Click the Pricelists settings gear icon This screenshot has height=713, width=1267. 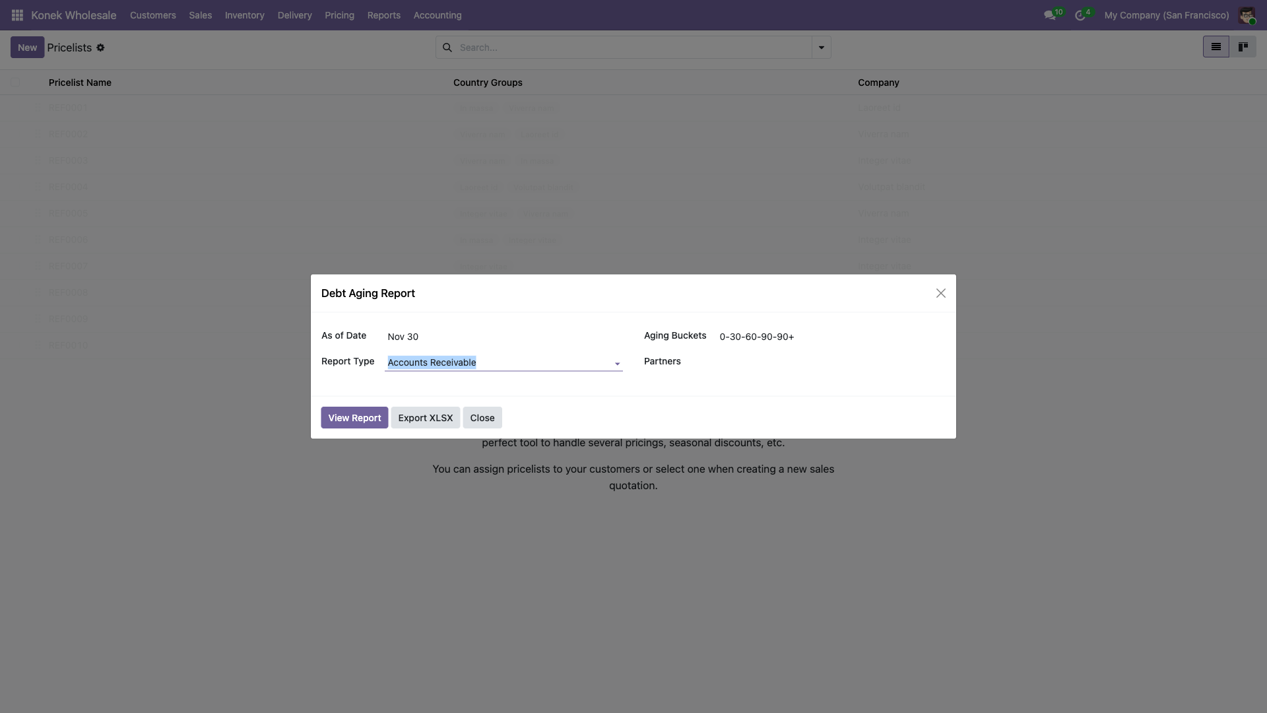coord(100,48)
